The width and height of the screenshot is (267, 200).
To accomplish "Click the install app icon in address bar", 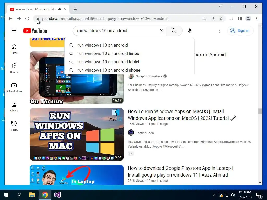I will pyautogui.click(x=204, y=18).
